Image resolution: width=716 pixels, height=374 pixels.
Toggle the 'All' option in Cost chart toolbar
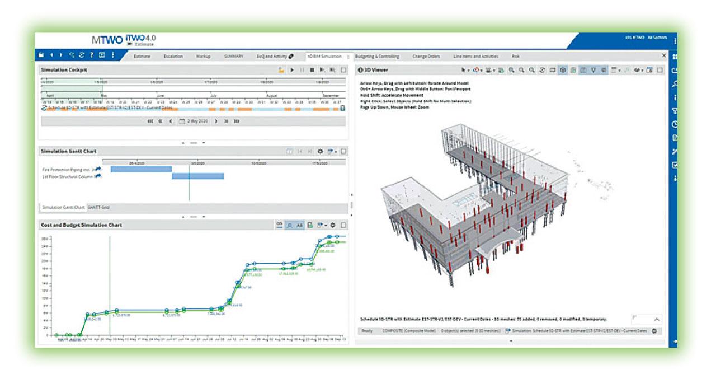coord(300,225)
